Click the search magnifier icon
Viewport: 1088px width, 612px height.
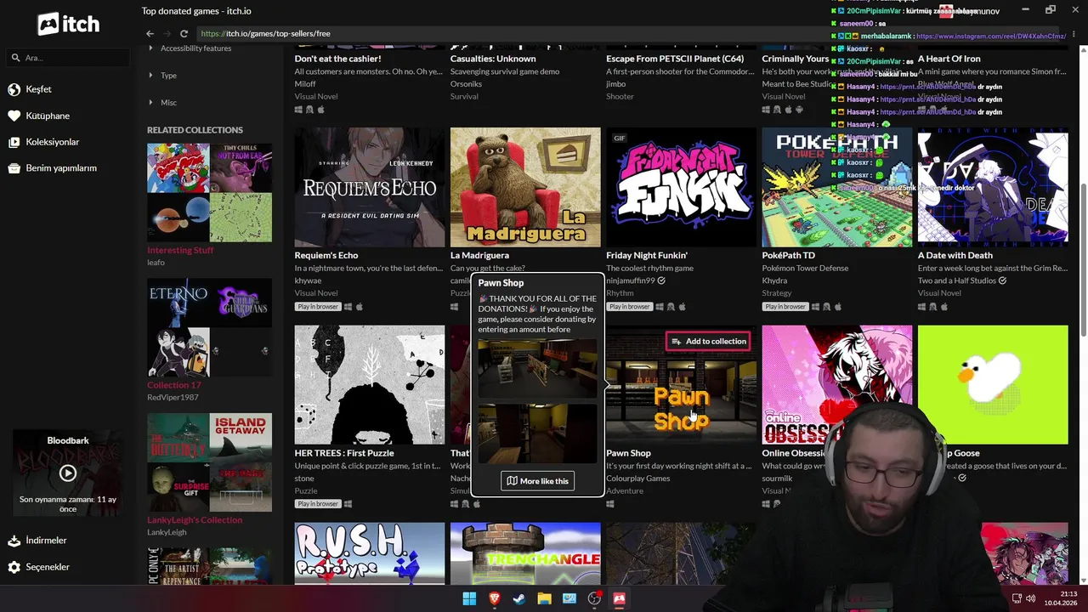(x=15, y=58)
